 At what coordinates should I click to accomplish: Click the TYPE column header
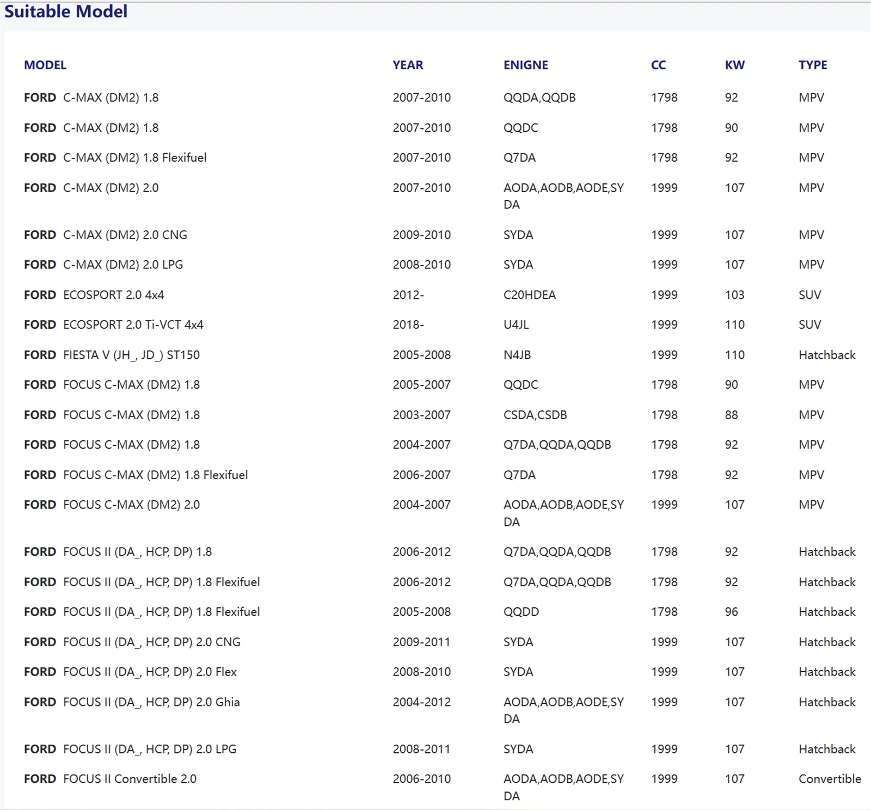tap(813, 65)
